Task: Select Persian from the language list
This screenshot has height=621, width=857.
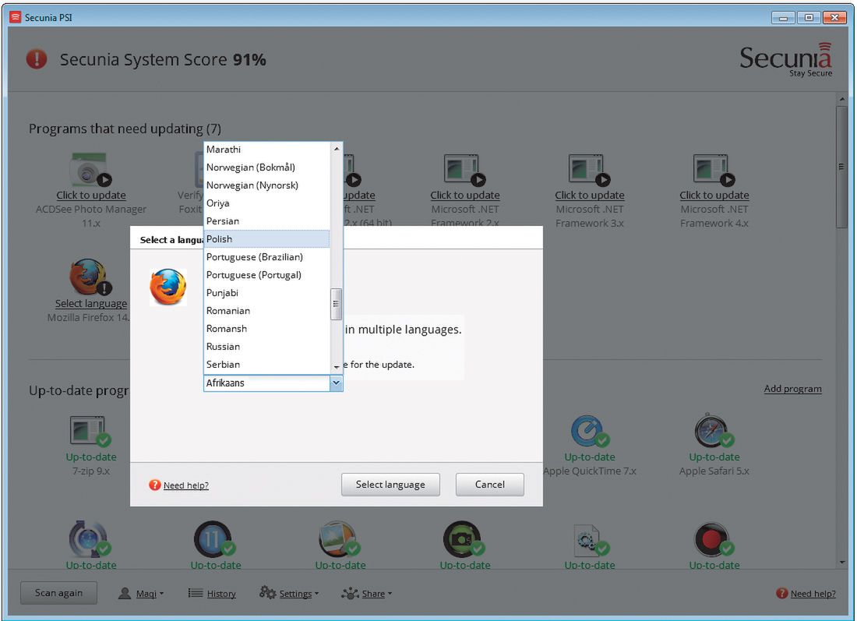Action: click(266, 221)
